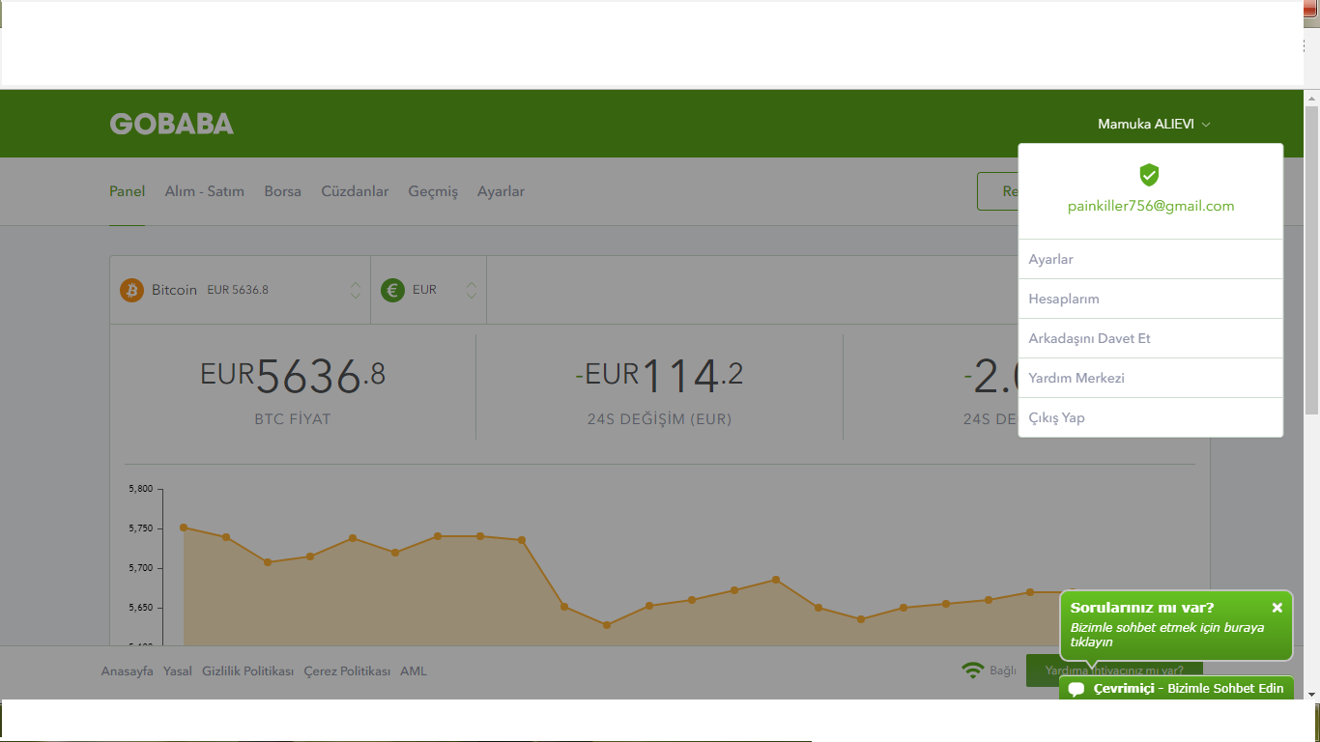Click the 5,650 chart axis label
Viewport: 1320px width, 742px height.
click(140, 608)
